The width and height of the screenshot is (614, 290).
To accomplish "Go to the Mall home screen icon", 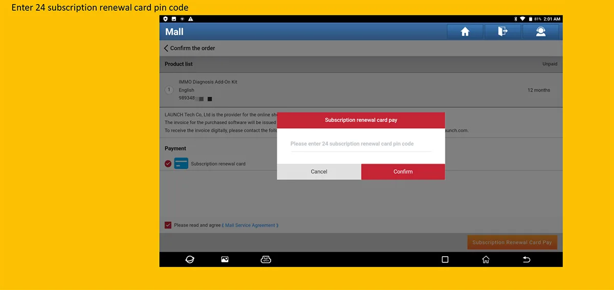I will [x=465, y=32].
